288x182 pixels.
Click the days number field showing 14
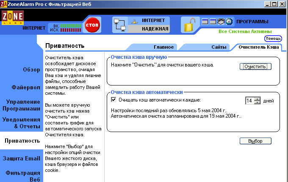click(x=250, y=101)
